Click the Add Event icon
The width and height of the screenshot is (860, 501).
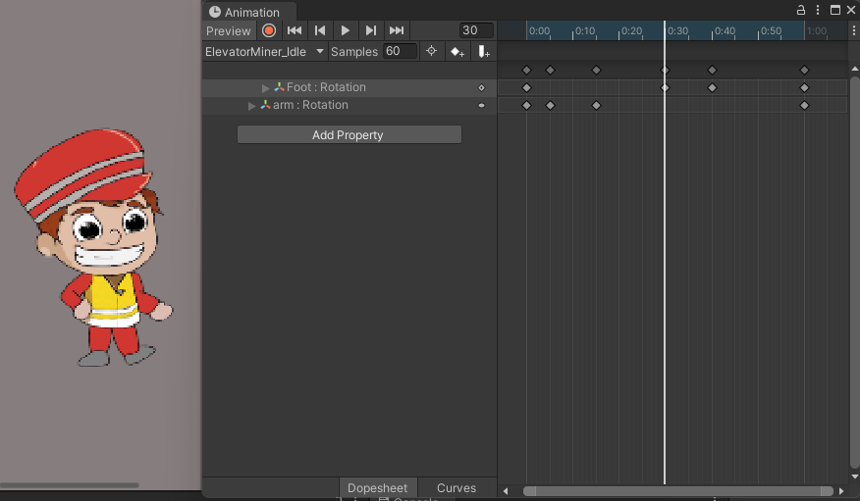483,51
